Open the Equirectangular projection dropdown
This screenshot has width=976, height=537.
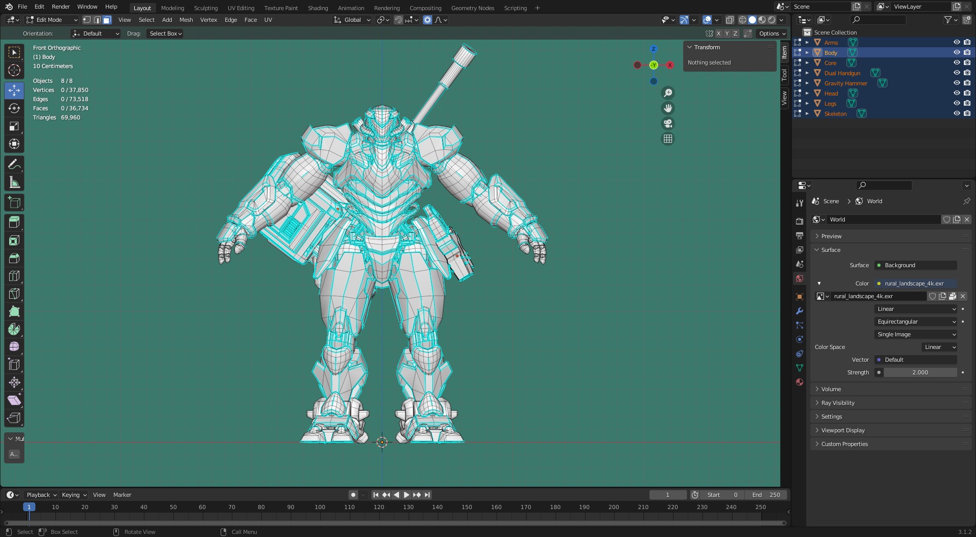[916, 322]
